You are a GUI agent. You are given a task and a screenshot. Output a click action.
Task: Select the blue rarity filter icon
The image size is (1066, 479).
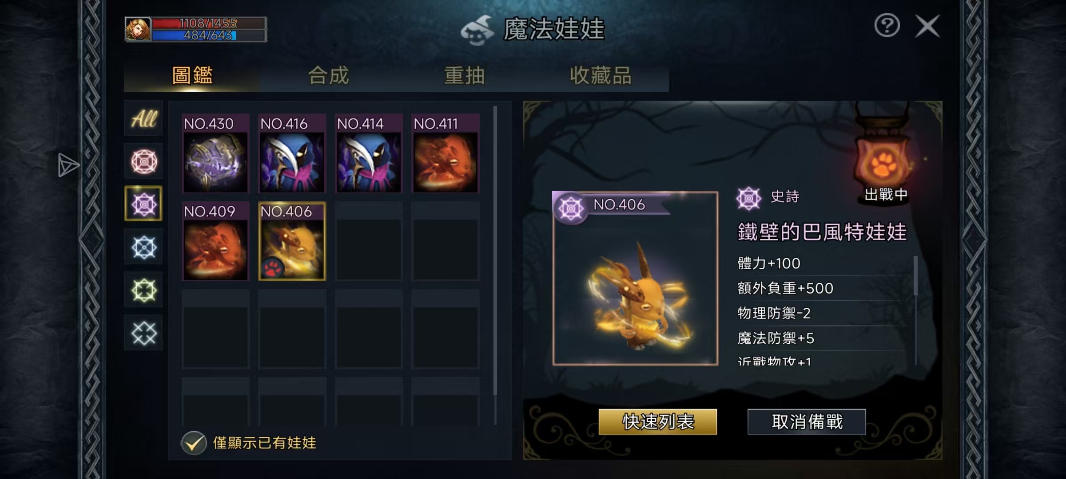click(143, 247)
